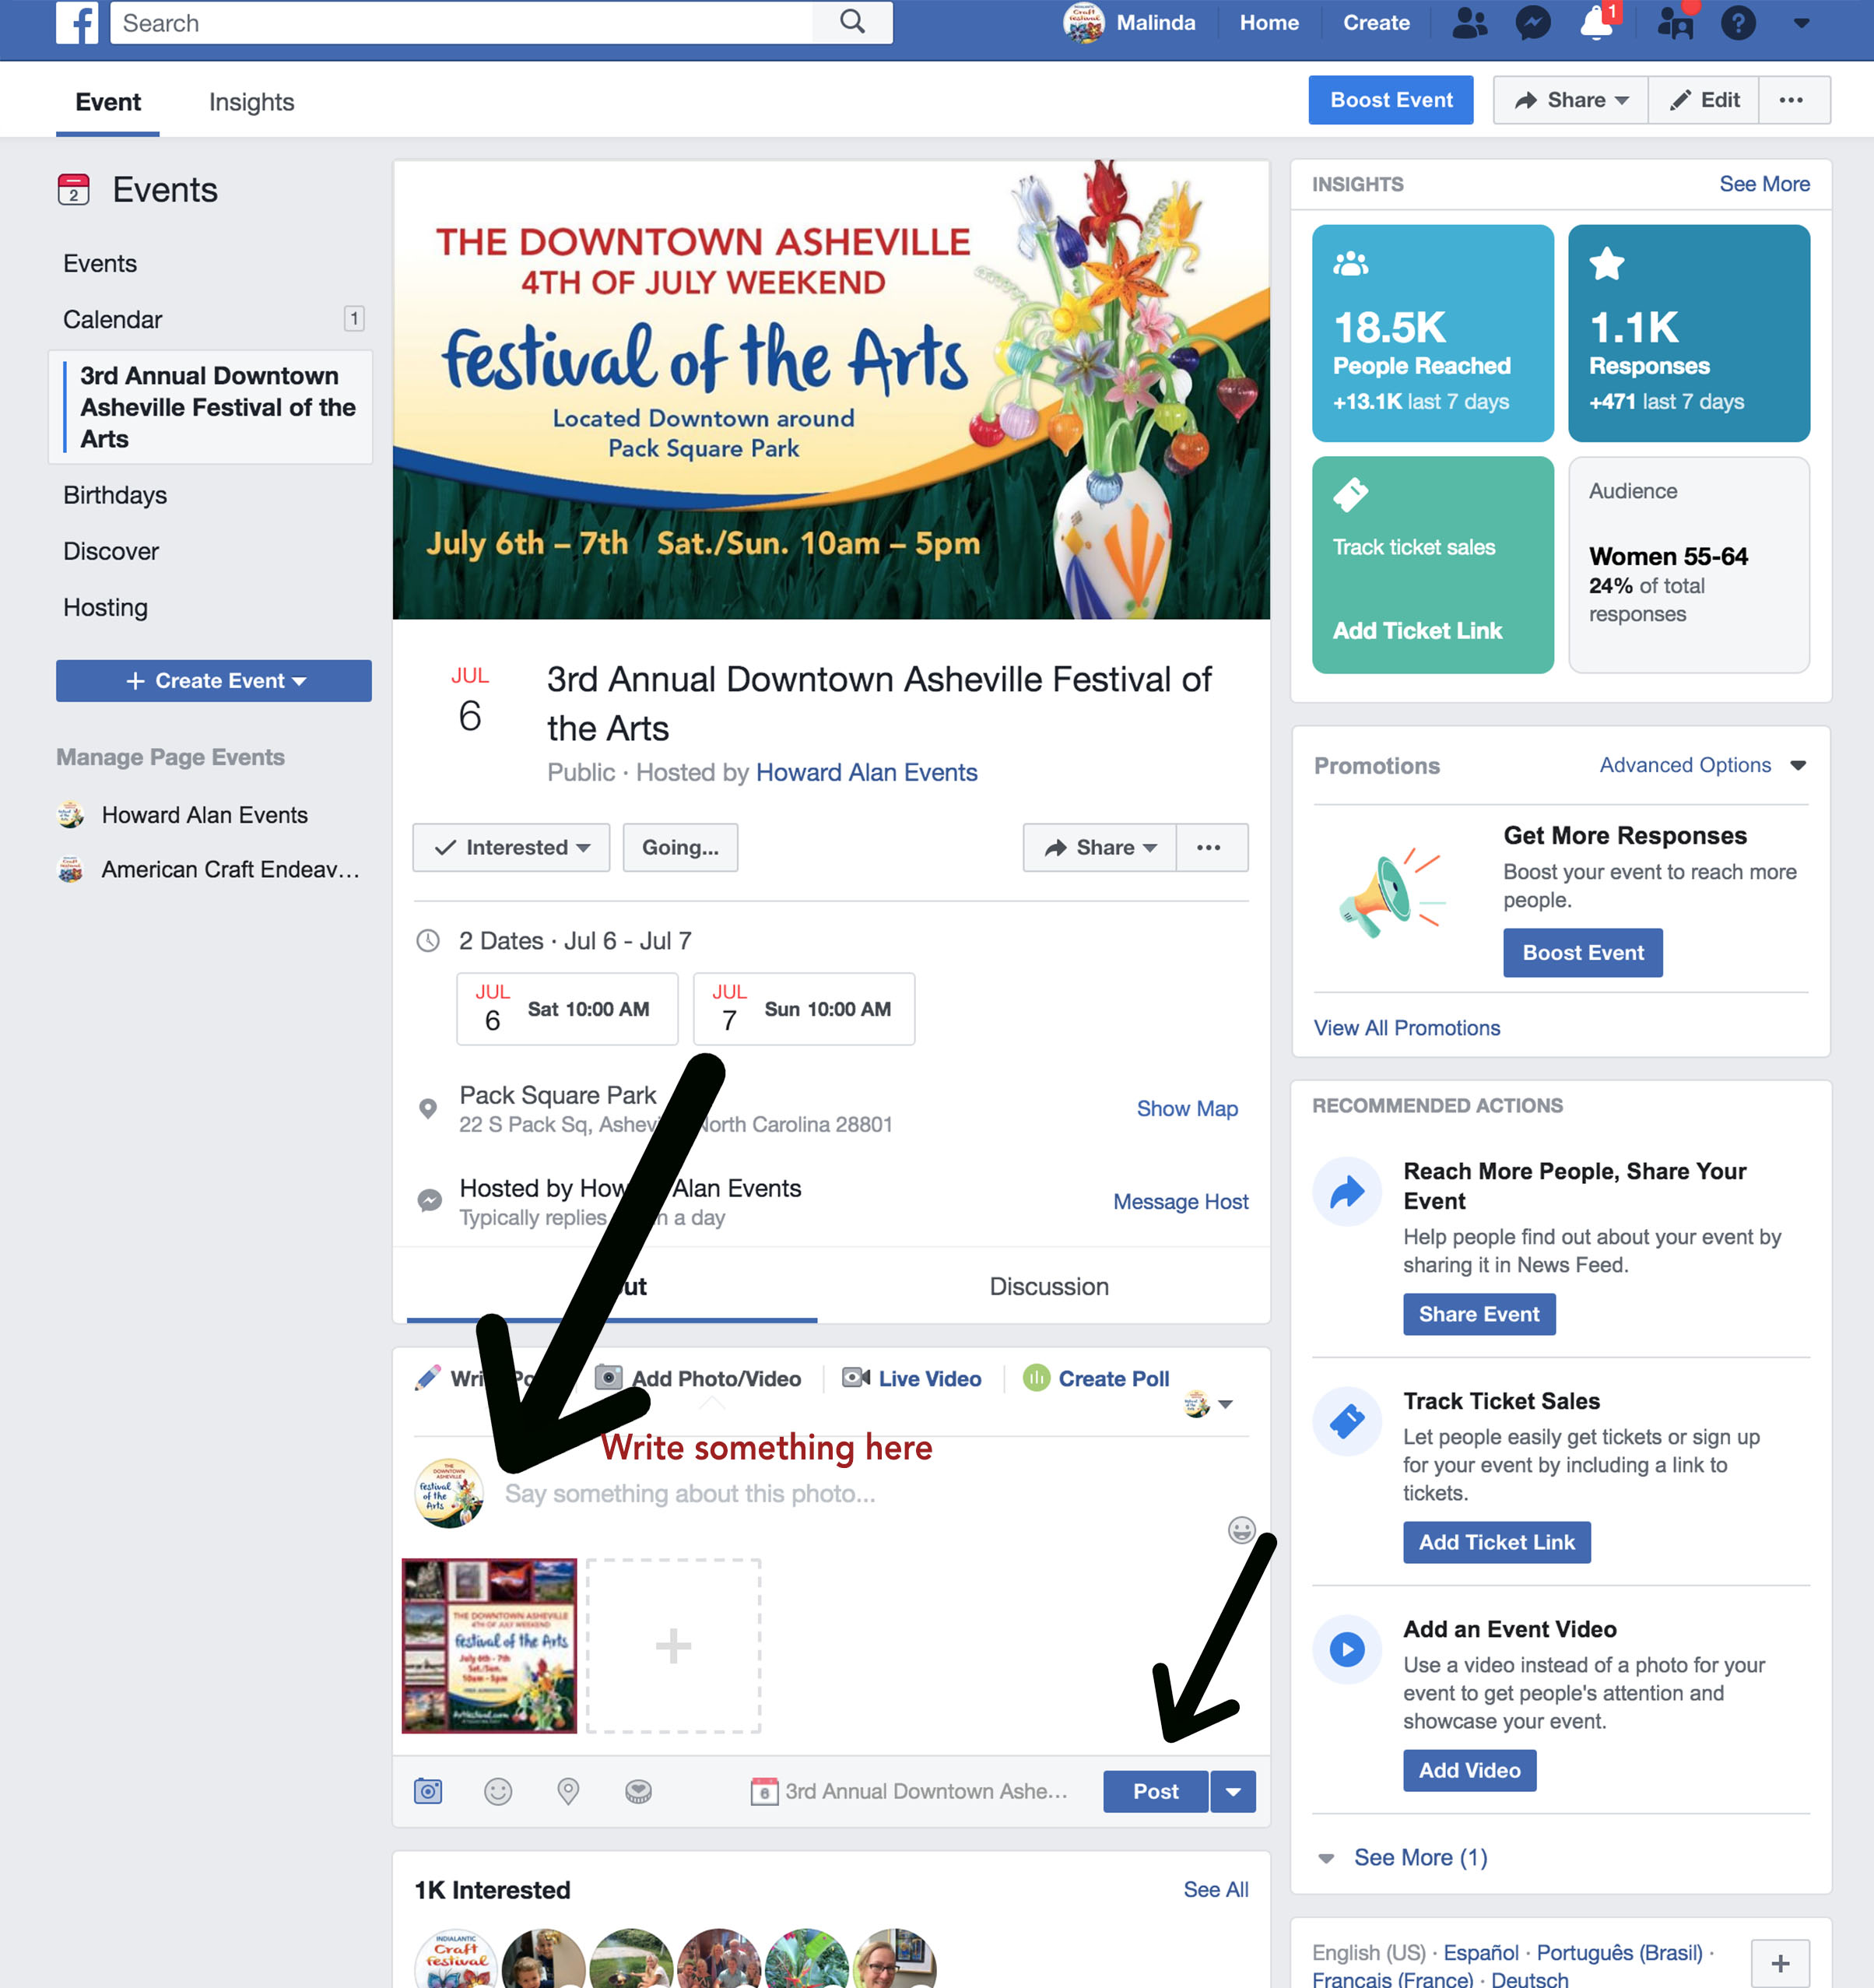Toggle the Interested response button
The width and height of the screenshot is (1874, 1988).
pos(511,847)
